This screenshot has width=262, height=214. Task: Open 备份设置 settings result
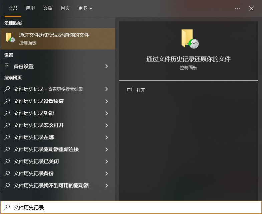(58, 66)
